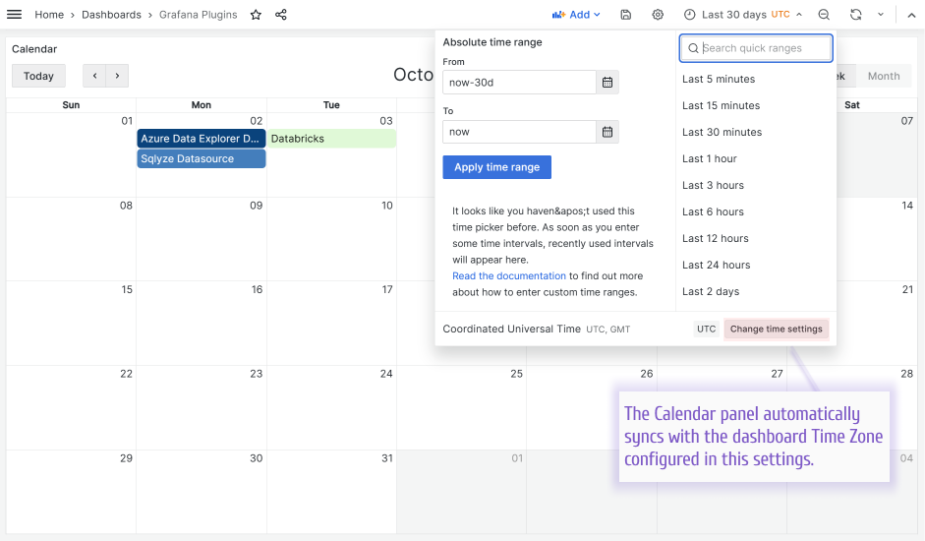Open the To date calendar picker
Screen dimensions: 925x541
coord(607,132)
